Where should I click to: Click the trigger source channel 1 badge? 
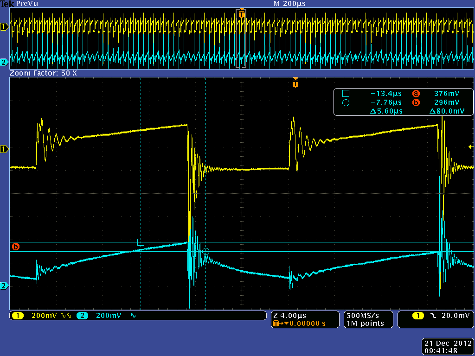(418, 316)
